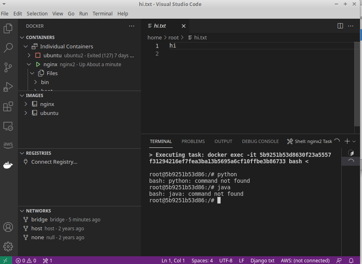Image resolution: width=362 pixels, height=264 pixels.
Task: Switch to the OUTPUT panel tab
Action: pos(223,141)
